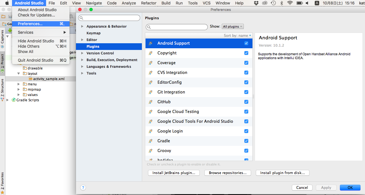The image size is (365, 195).
Task: Open the Favorites side tab
Action: (3, 183)
